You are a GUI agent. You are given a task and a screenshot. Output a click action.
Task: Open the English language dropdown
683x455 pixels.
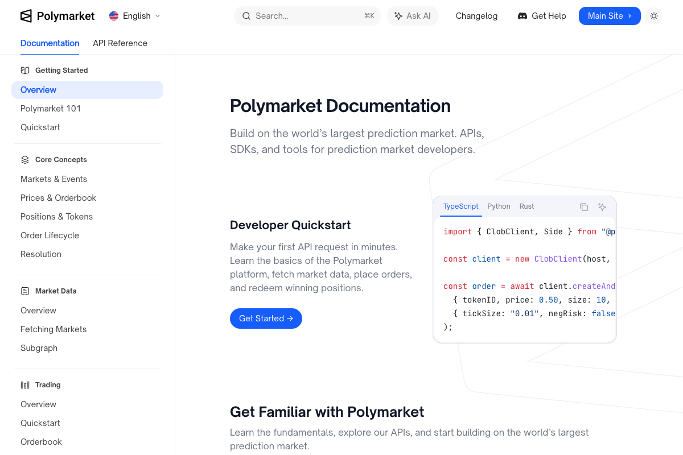[x=135, y=16]
